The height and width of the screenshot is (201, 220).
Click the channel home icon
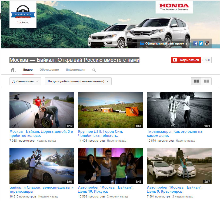[x=13, y=70]
